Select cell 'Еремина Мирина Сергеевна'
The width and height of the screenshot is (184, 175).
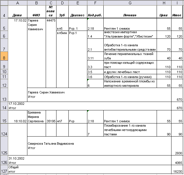click(x=36, y=117)
